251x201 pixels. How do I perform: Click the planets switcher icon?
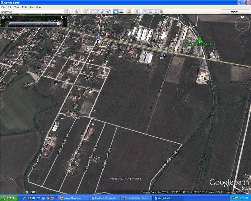(x=129, y=12)
